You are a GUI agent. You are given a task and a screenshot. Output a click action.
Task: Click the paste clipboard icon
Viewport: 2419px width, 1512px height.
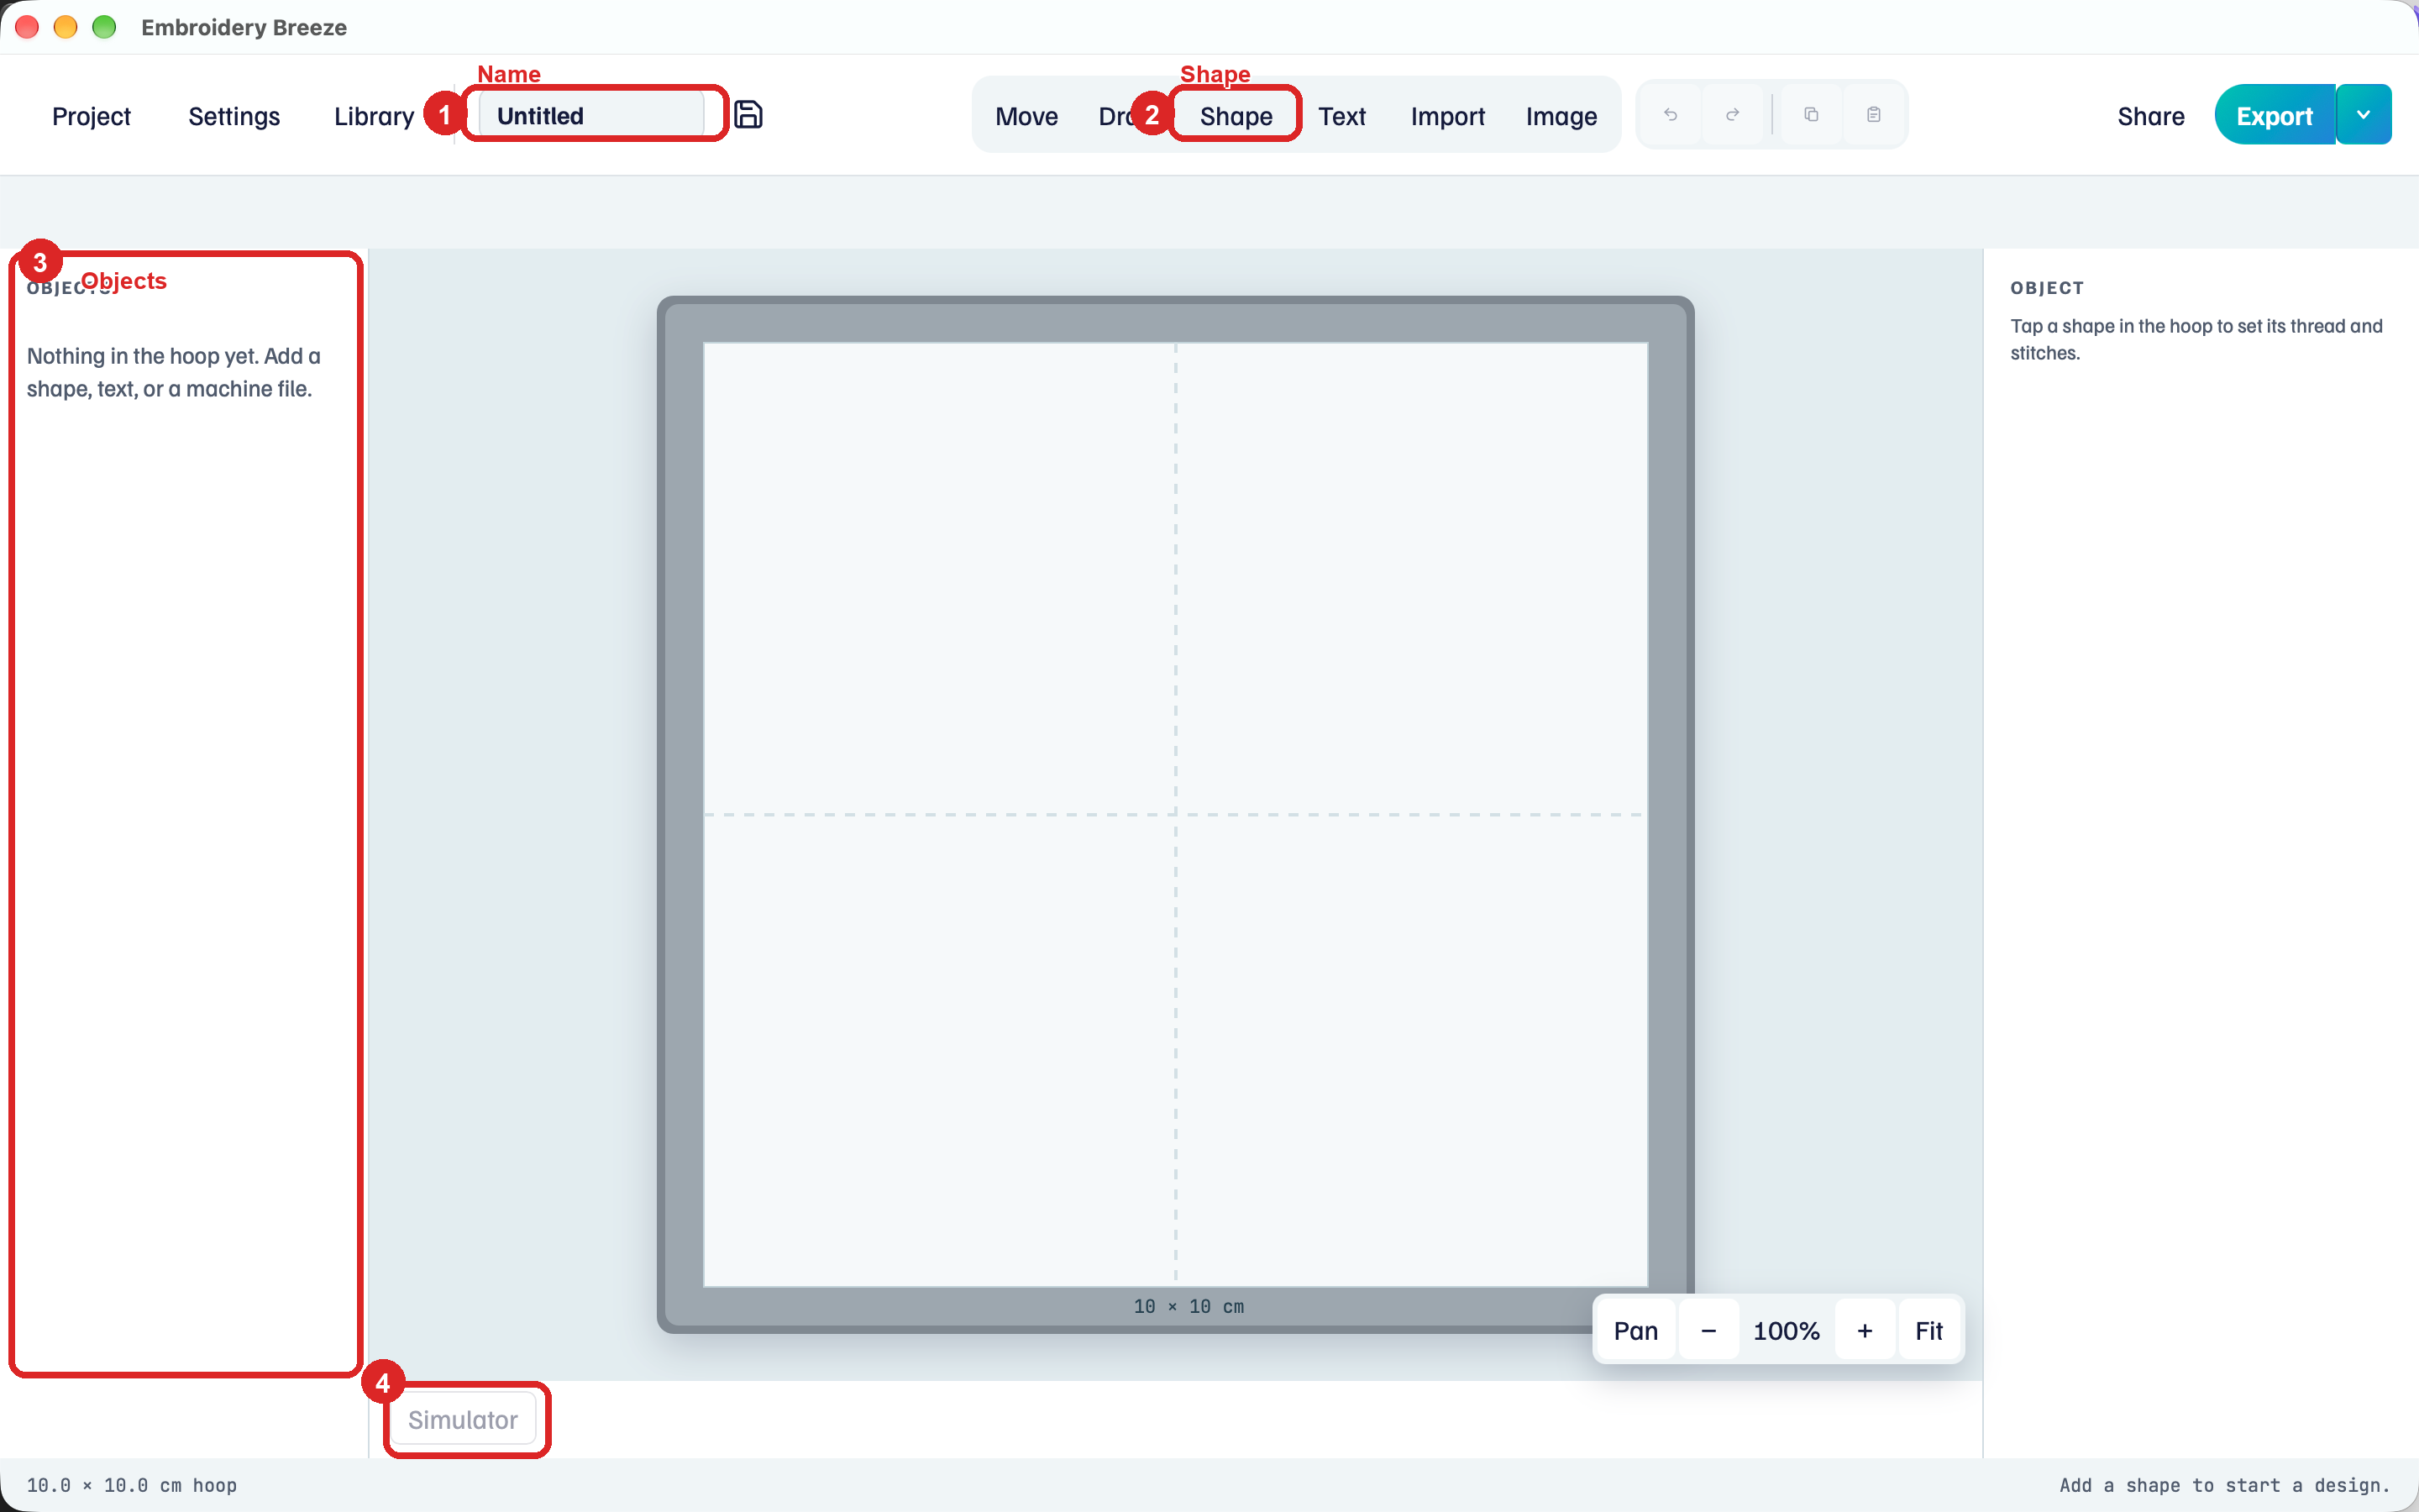(1873, 115)
